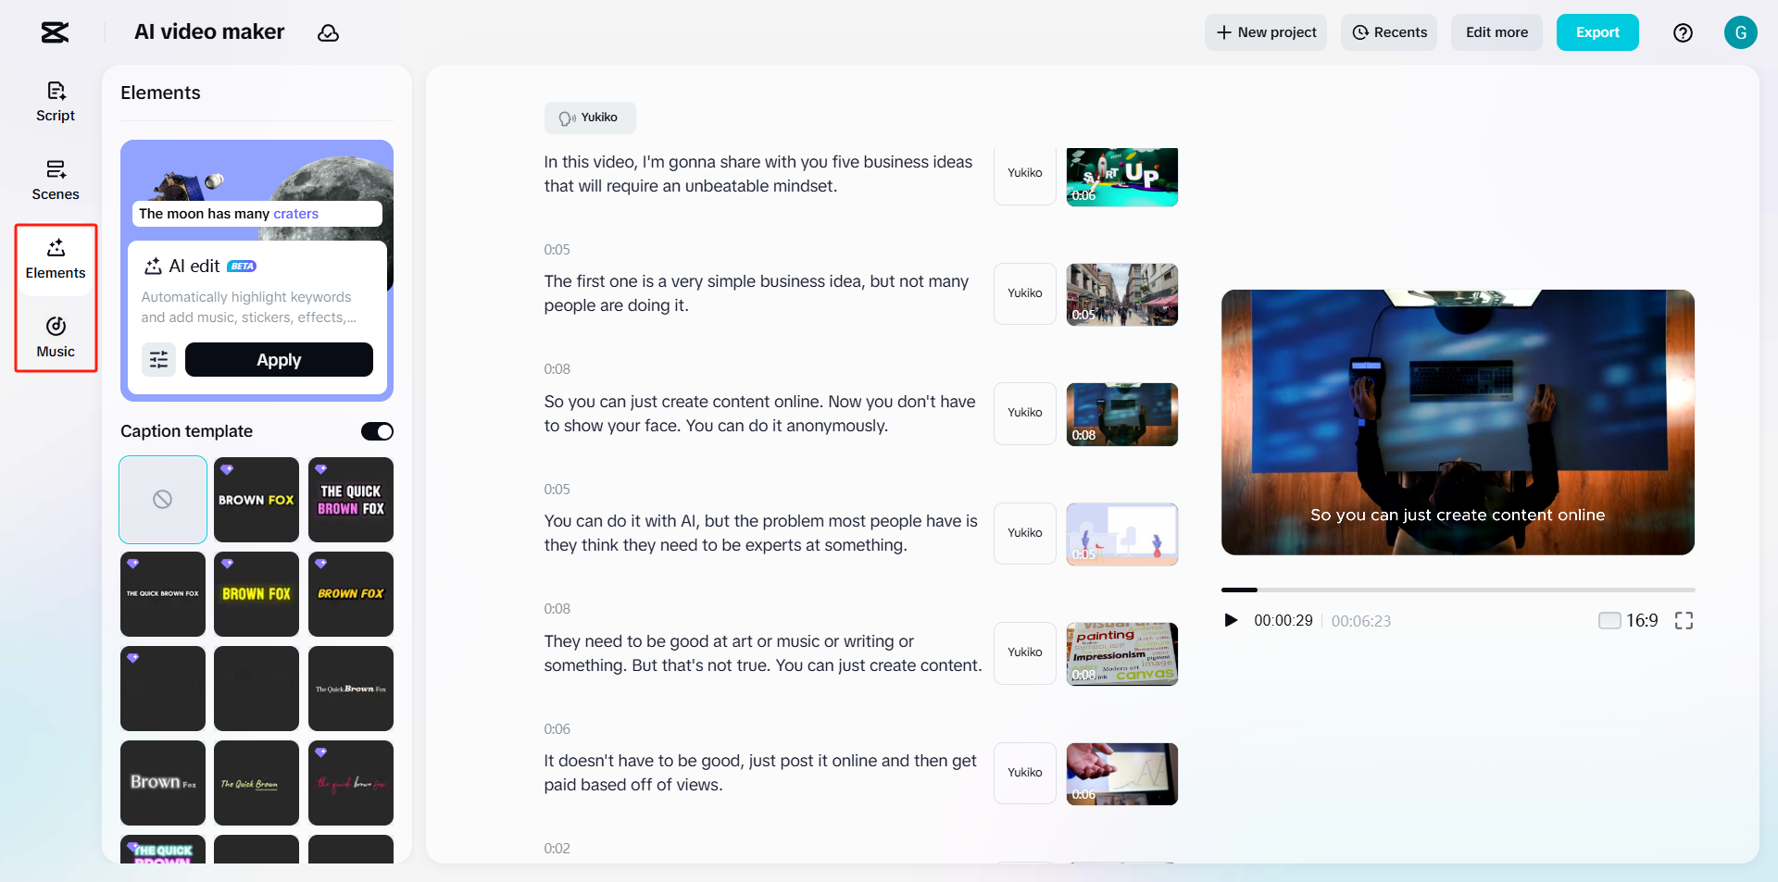1778x882 pixels.
Task: Select the no-caption template option
Action: 163,500
